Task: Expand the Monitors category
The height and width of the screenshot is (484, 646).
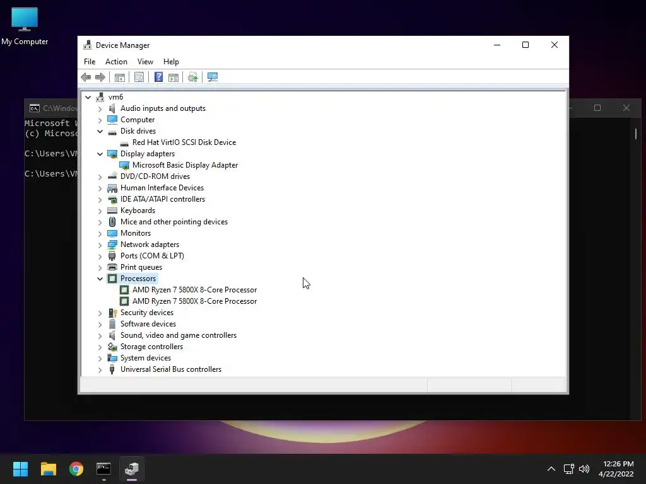Action: pos(100,234)
